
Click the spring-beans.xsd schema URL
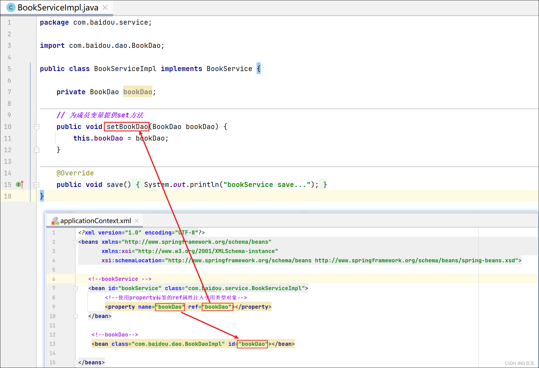(x=416, y=260)
